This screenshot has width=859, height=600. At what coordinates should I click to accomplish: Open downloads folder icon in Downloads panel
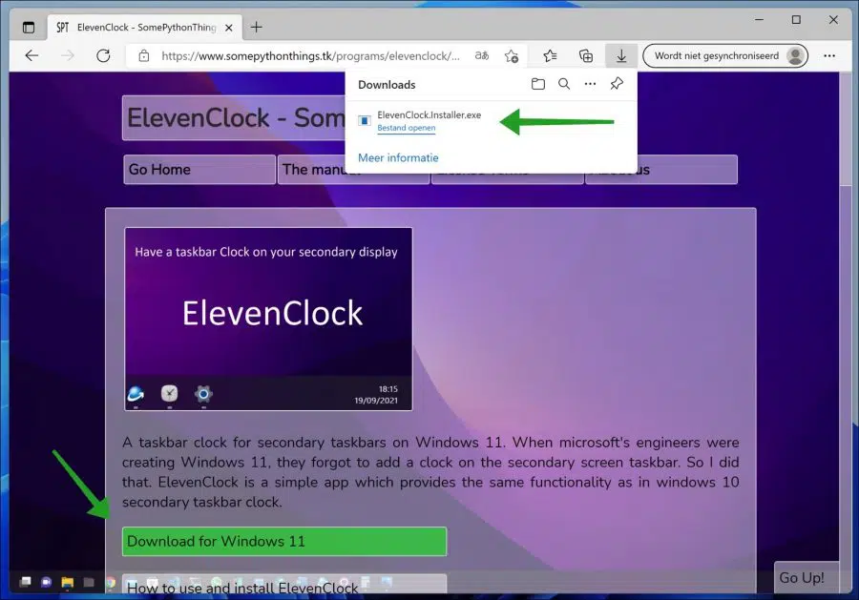(538, 84)
